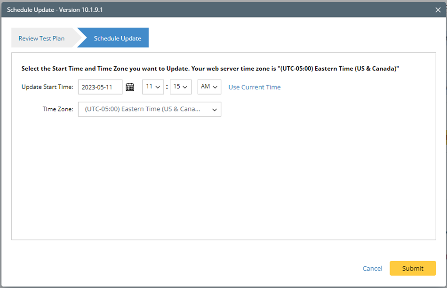
Task: Click the Use Current Time link
Action: (255, 87)
